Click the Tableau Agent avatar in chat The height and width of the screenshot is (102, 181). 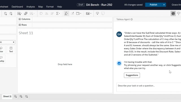click(119, 63)
